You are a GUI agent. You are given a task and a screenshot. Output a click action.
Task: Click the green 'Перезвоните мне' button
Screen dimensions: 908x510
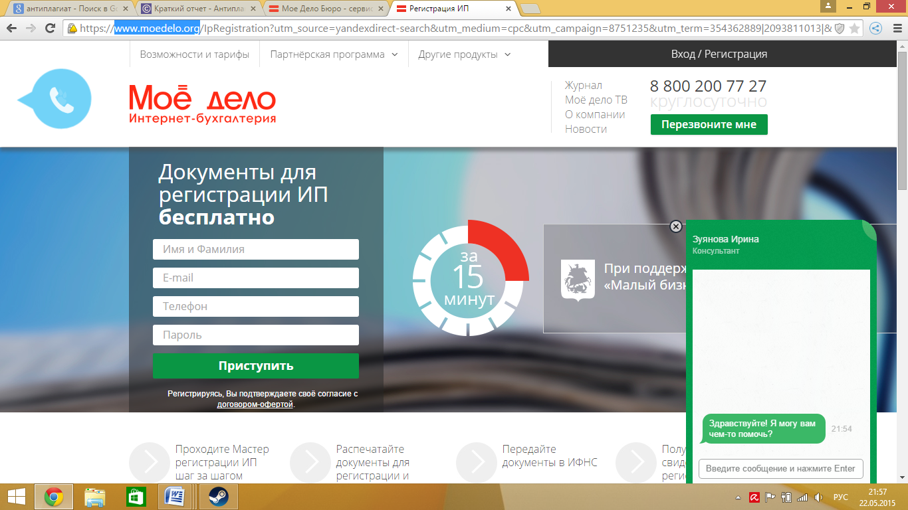(x=709, y=124)
